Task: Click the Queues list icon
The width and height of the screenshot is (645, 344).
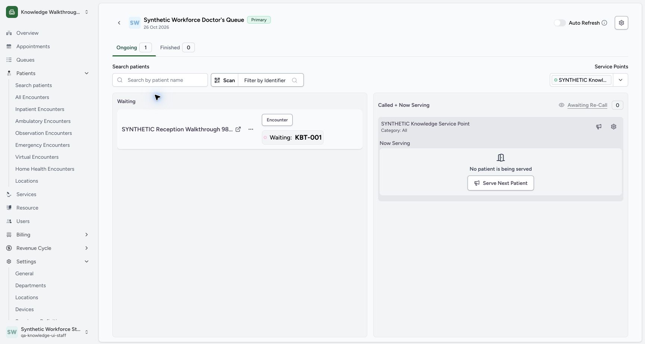Action: click(9, 60)
